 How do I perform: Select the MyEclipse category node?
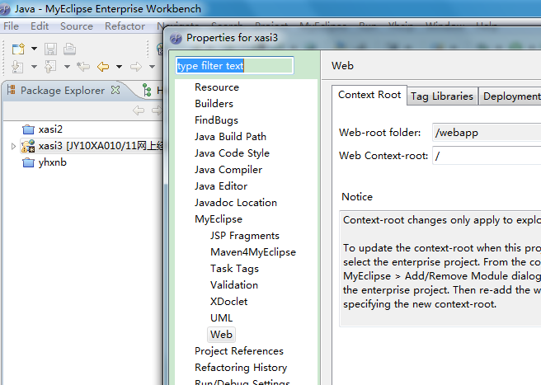tap(219, 219)
